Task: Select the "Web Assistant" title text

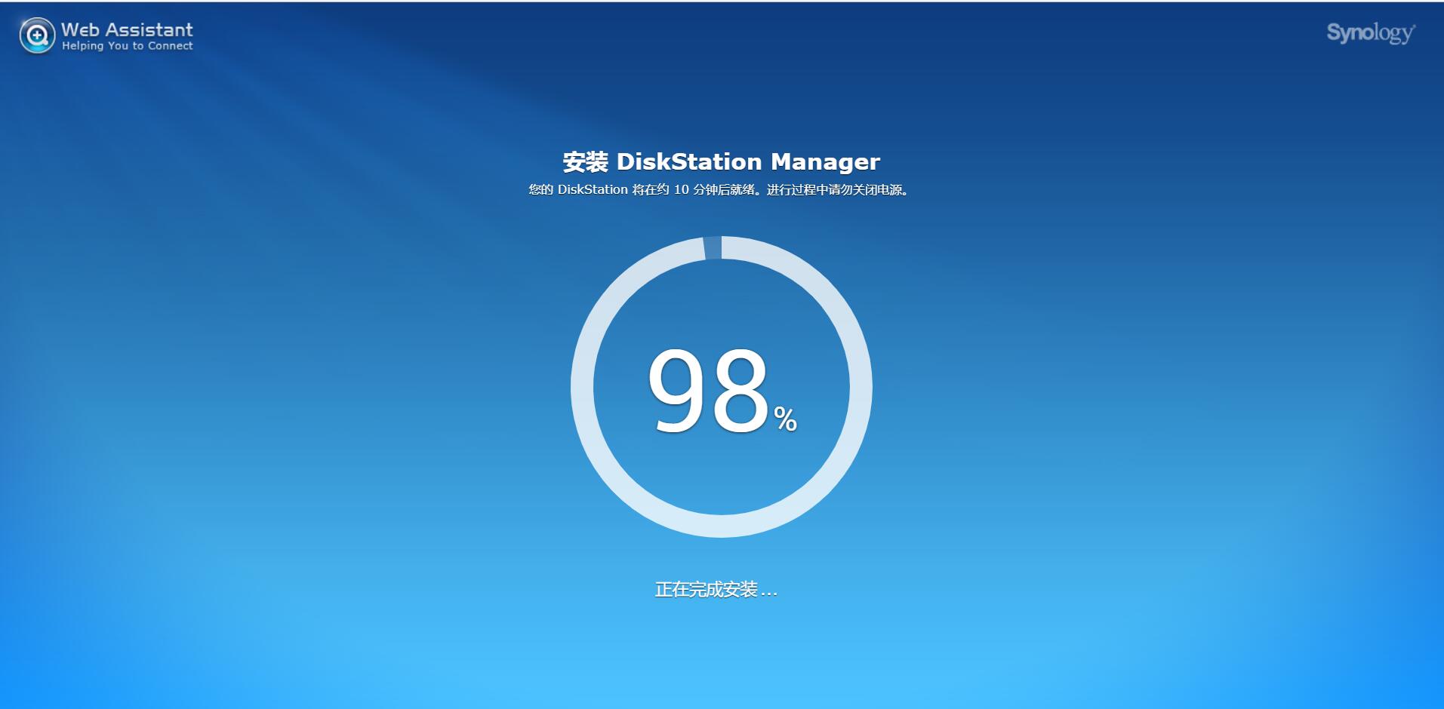Action: point(127,29)
